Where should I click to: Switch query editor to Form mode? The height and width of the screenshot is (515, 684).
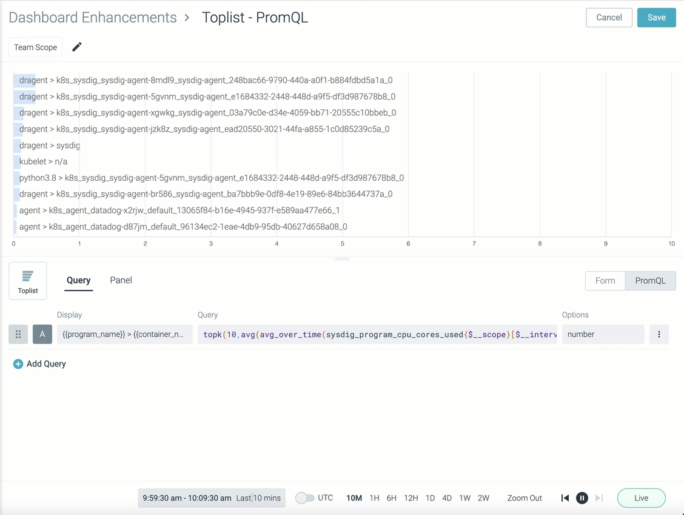(x=605, y=281)
